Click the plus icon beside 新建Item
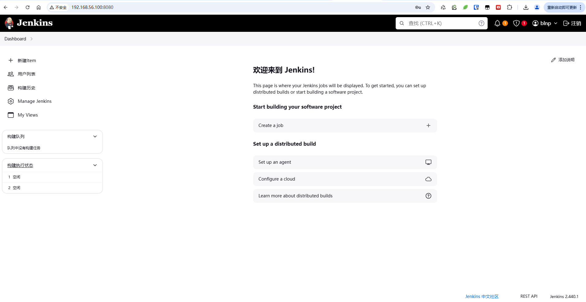Image resolution: width=586 pixels, height=302 pixels. [x=11, y=60]
